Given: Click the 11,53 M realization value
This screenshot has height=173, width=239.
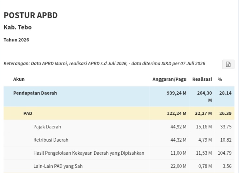Looking at the screenshot, I should 204,153.
